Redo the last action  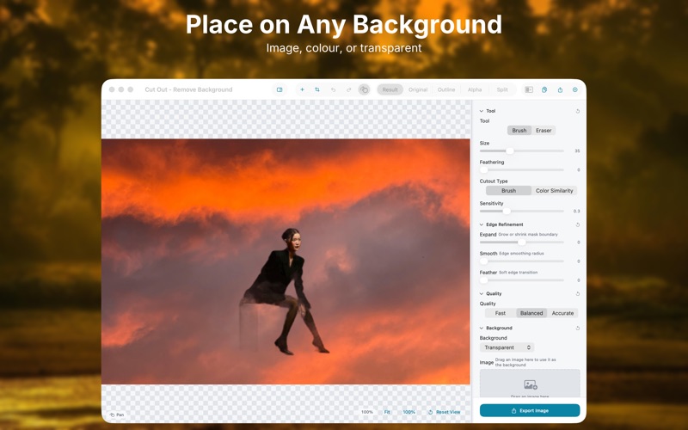[x=349, y=89]
